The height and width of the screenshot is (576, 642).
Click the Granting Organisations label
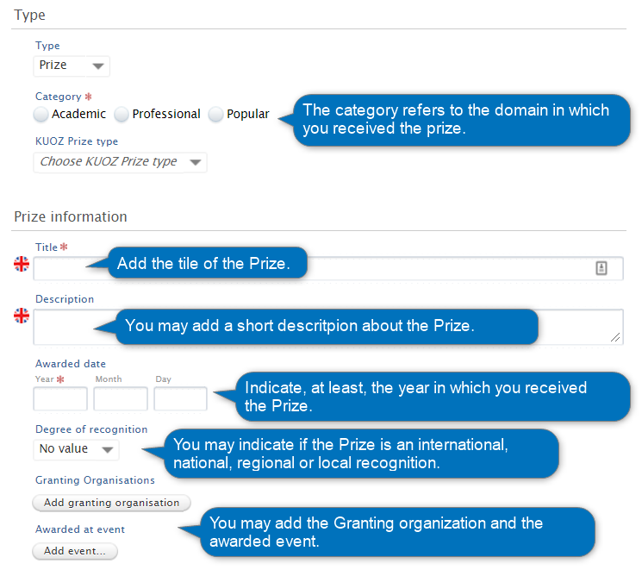[95, 480]
